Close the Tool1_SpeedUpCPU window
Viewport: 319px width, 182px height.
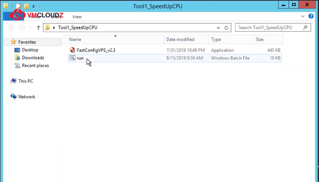coord(307,5)
